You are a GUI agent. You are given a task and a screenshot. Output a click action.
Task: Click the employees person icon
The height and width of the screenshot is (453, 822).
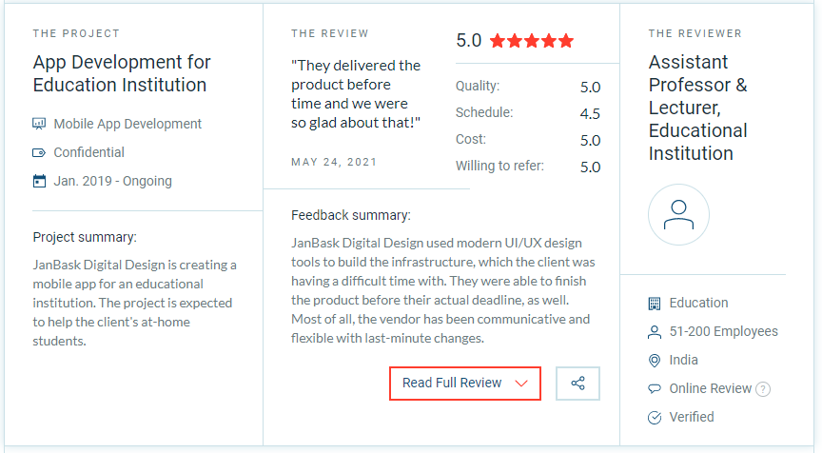coord(654,332)
